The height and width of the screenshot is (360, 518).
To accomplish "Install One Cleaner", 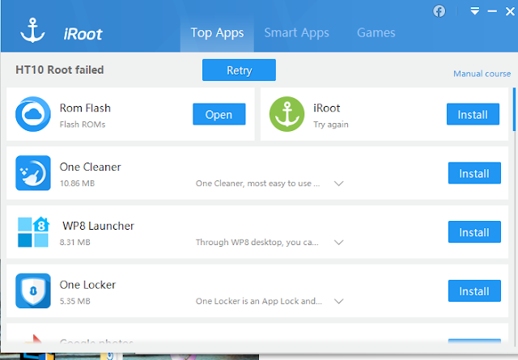I will (474, 173).
